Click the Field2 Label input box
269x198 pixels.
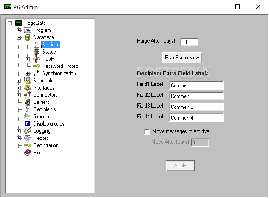tap(196, 96)
